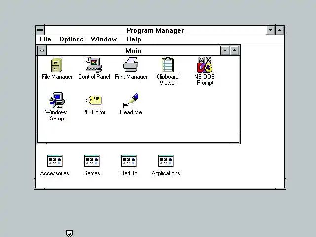Minimize the Program Manager window

270,30
